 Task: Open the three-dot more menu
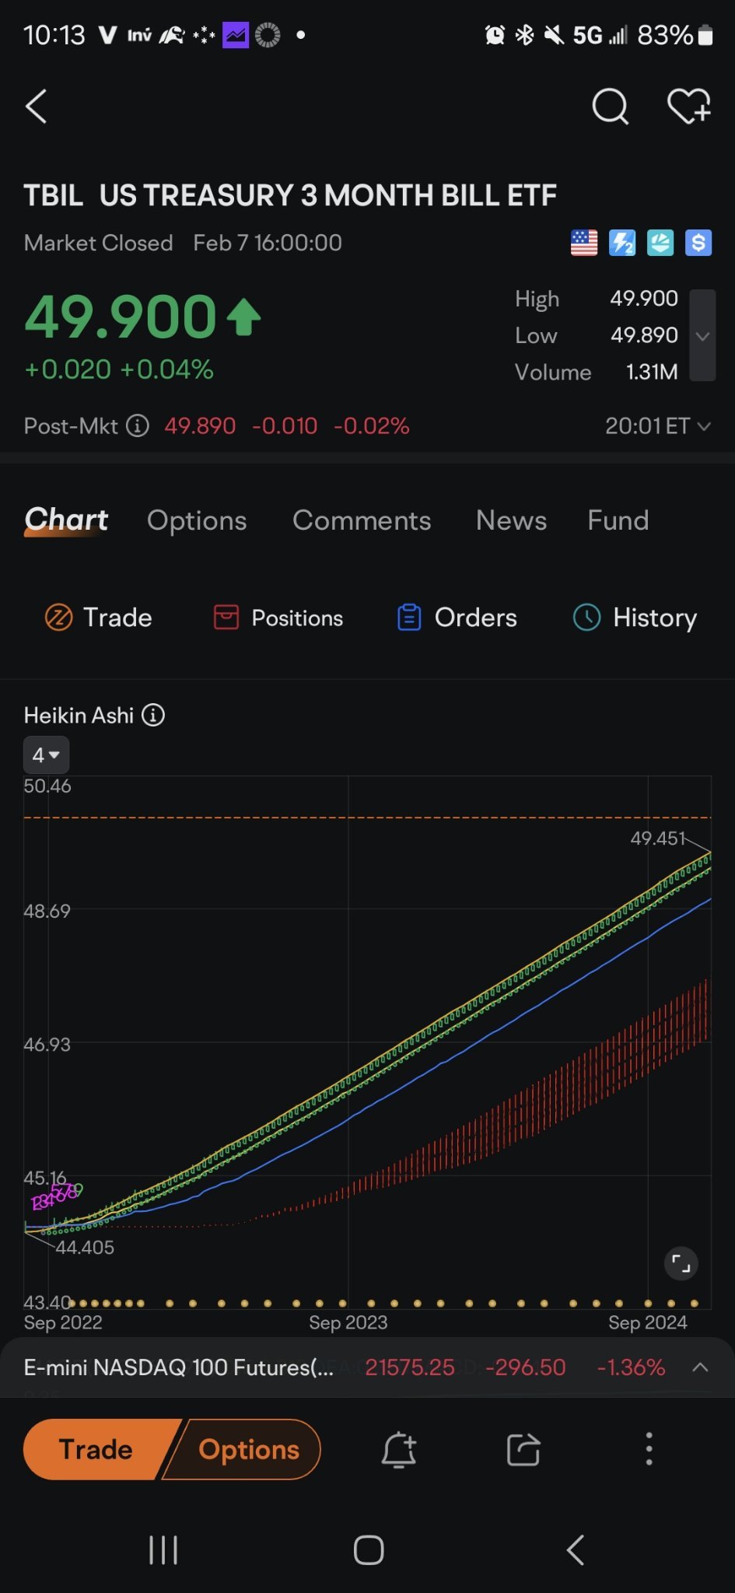(649, 1449)
